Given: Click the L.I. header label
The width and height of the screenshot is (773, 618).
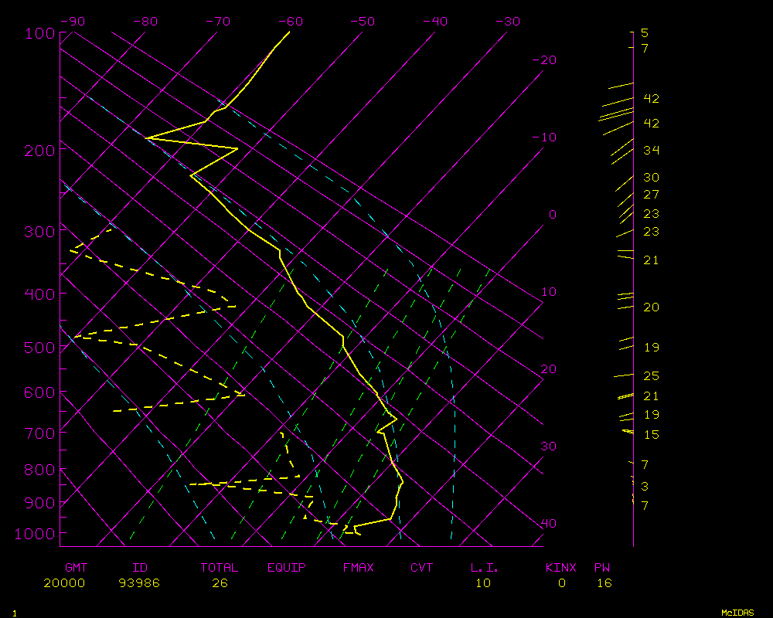Looking at the screenshot, I should (x=485, y=568).
